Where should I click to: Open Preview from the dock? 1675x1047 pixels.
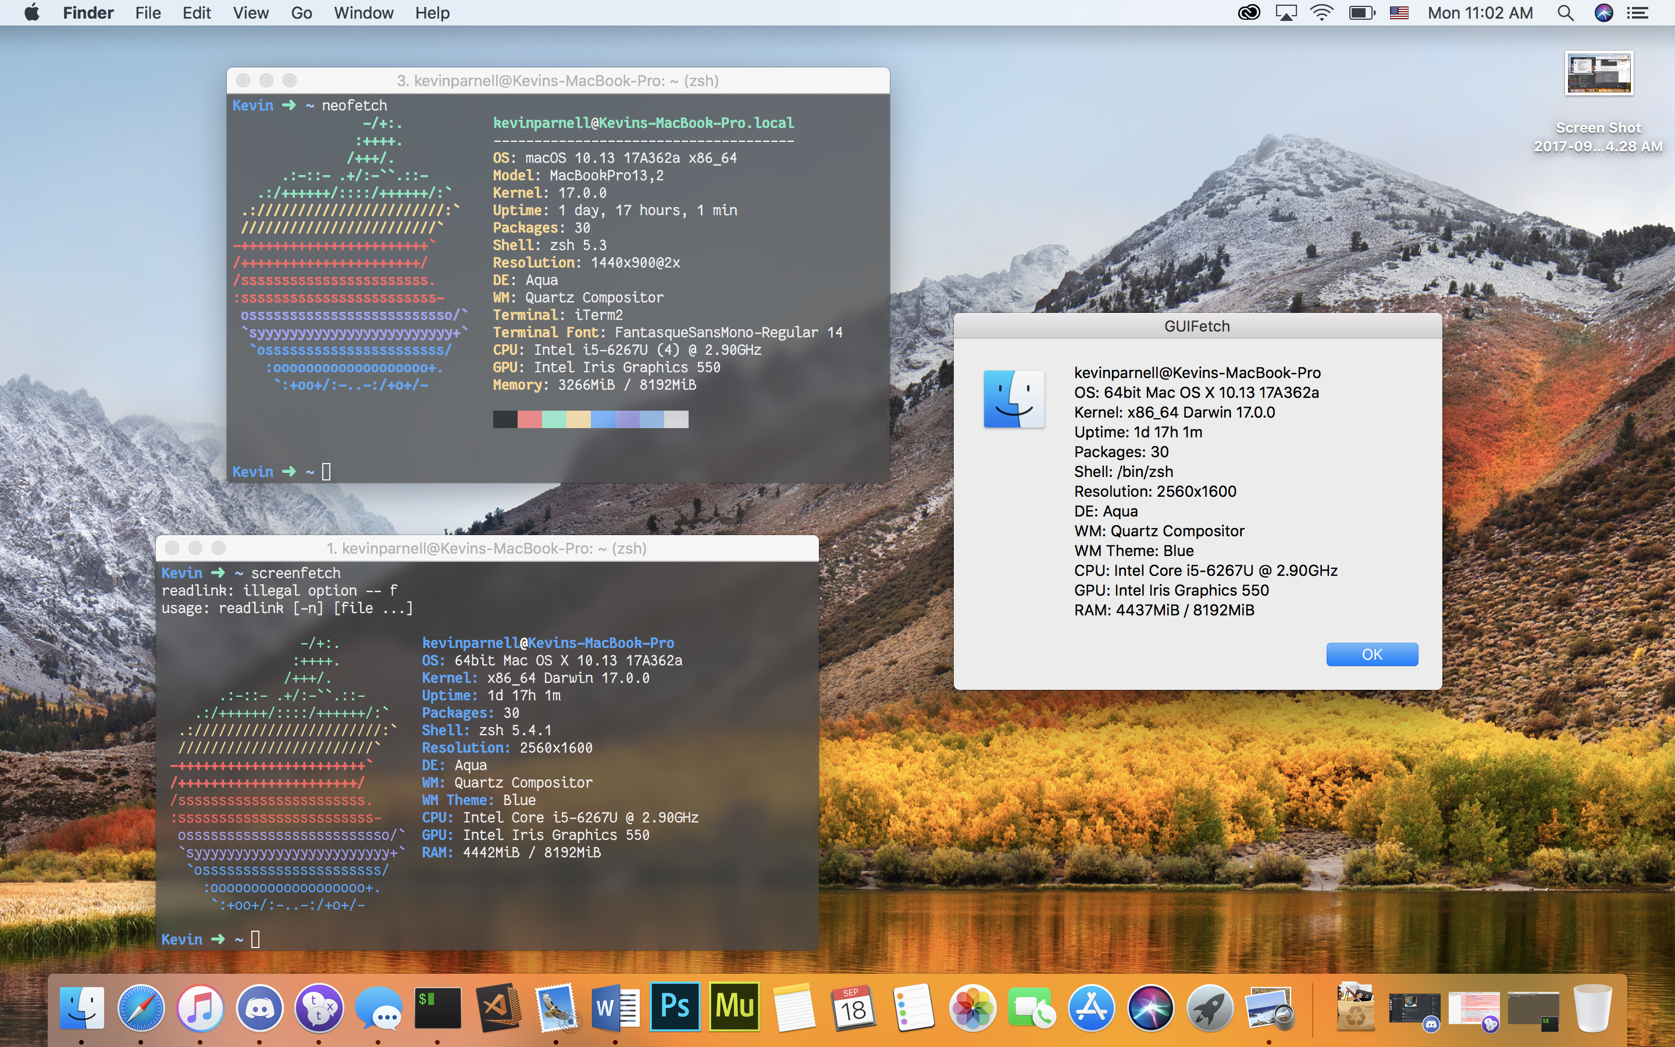coord(1268,1007)
